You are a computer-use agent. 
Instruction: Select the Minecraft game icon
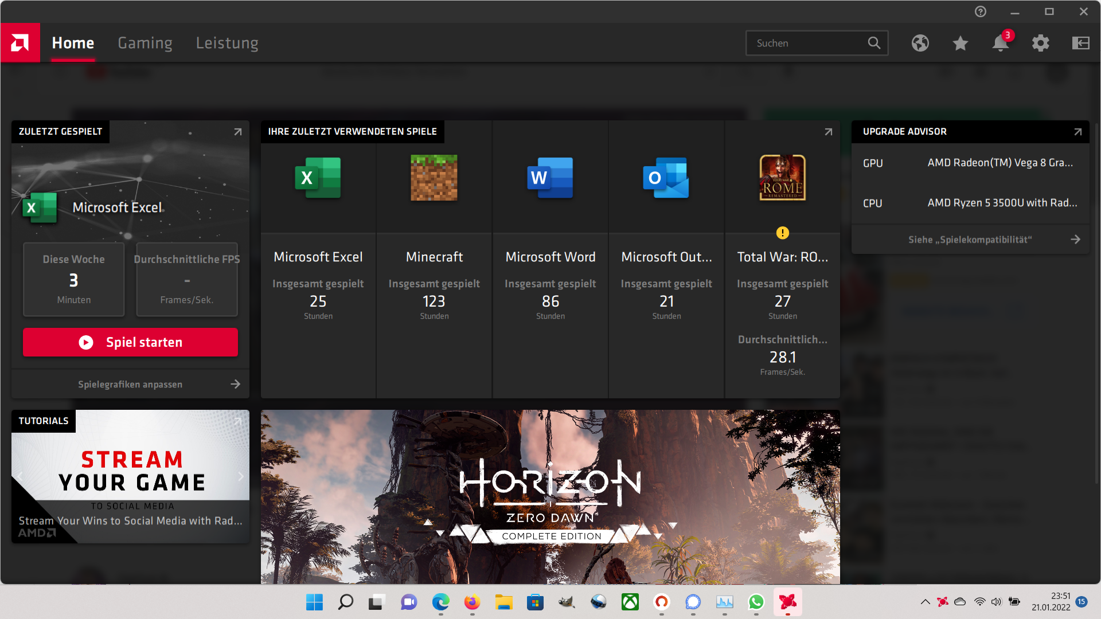[x=434, y=178]
